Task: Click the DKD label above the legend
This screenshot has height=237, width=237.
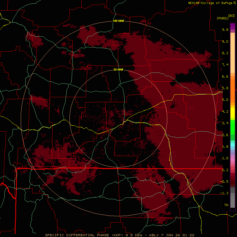Action: (231, 16)
